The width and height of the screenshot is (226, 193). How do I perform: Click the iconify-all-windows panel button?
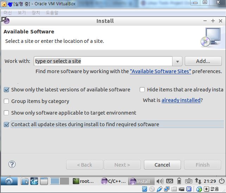click(x=44, y=181)
